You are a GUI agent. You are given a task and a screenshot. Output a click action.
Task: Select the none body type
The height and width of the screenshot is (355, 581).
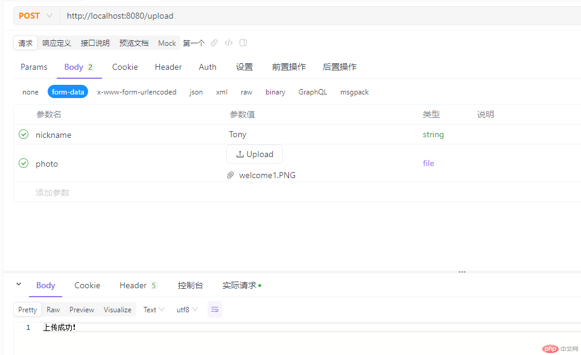[30, 92]
